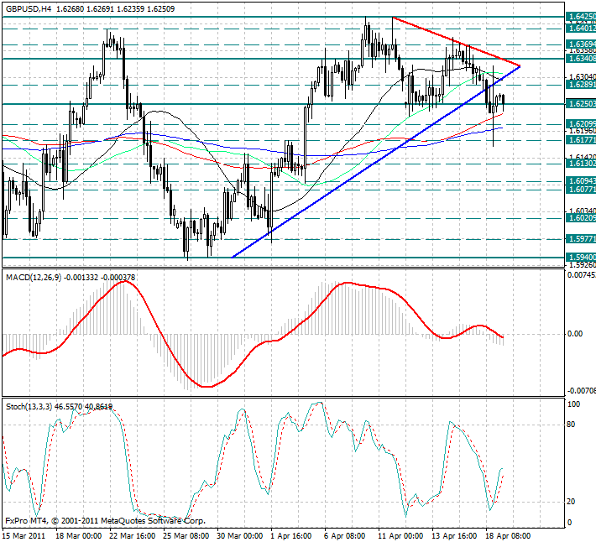Click the 1 Apr 16:00 time label
The width and height of the screenshot is (596, 542).
pyautogui.click(x=291, y=536)
